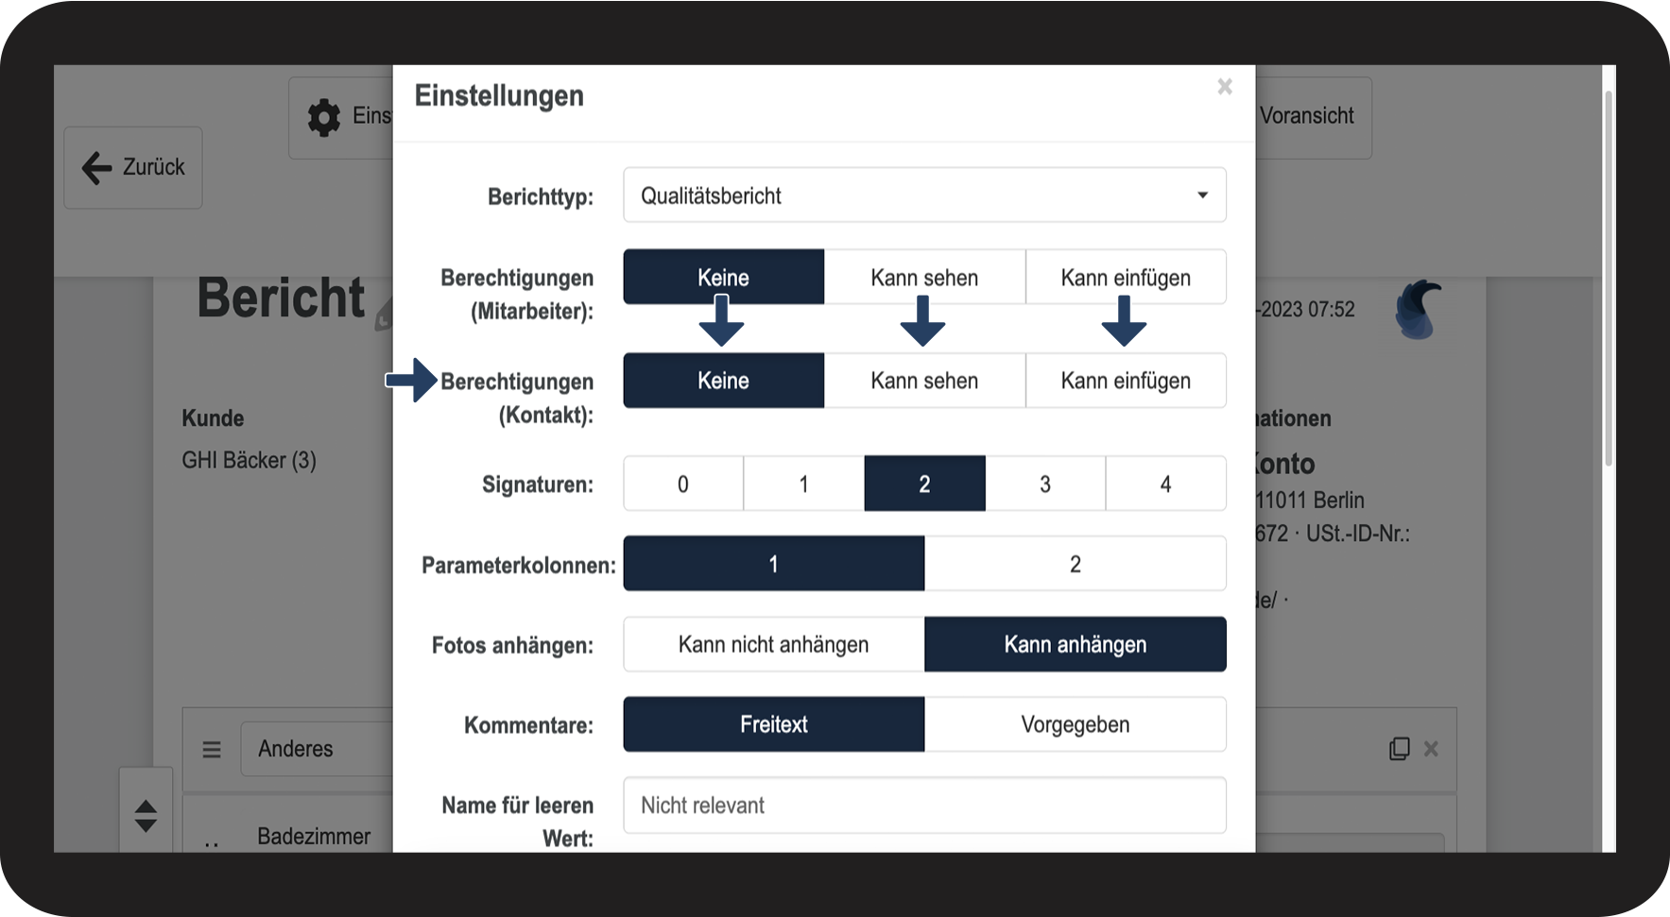
Task: Click the pencil icon next to Bericht
Action: [384, 316]
